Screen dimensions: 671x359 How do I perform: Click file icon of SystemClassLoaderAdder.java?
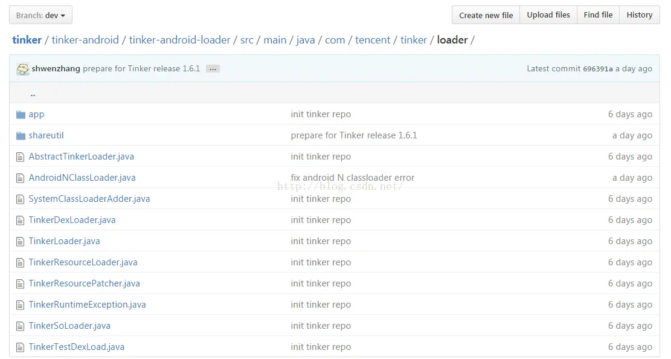(x=20, y=199)
